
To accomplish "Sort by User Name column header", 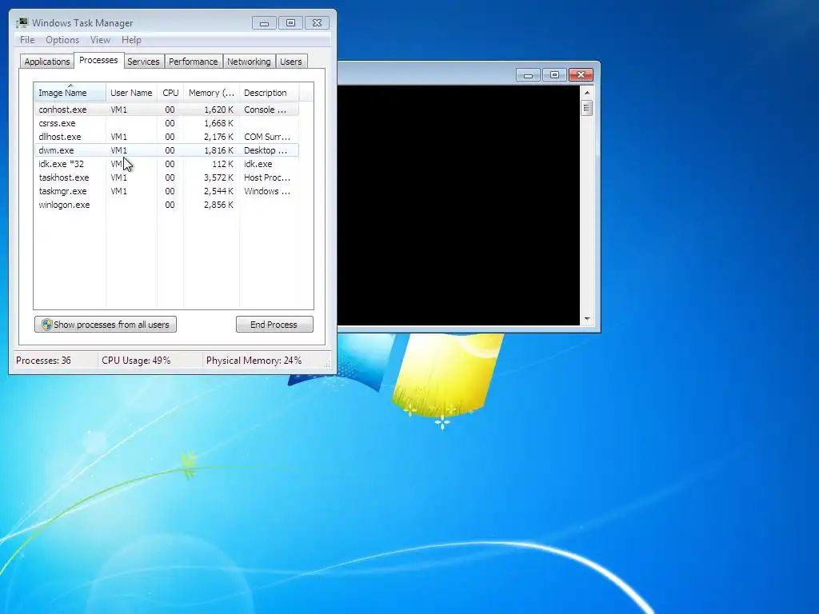I will tap(131, 93).
